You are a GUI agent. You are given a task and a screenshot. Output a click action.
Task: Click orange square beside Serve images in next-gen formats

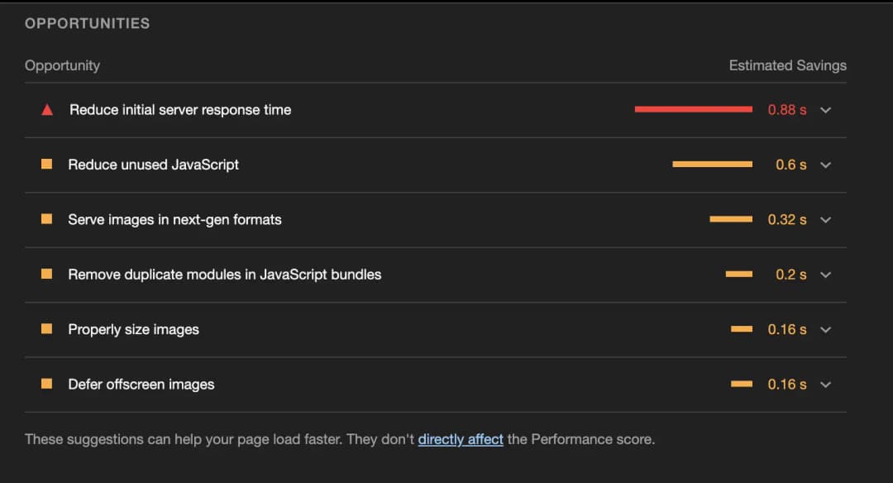click(47, 219)
